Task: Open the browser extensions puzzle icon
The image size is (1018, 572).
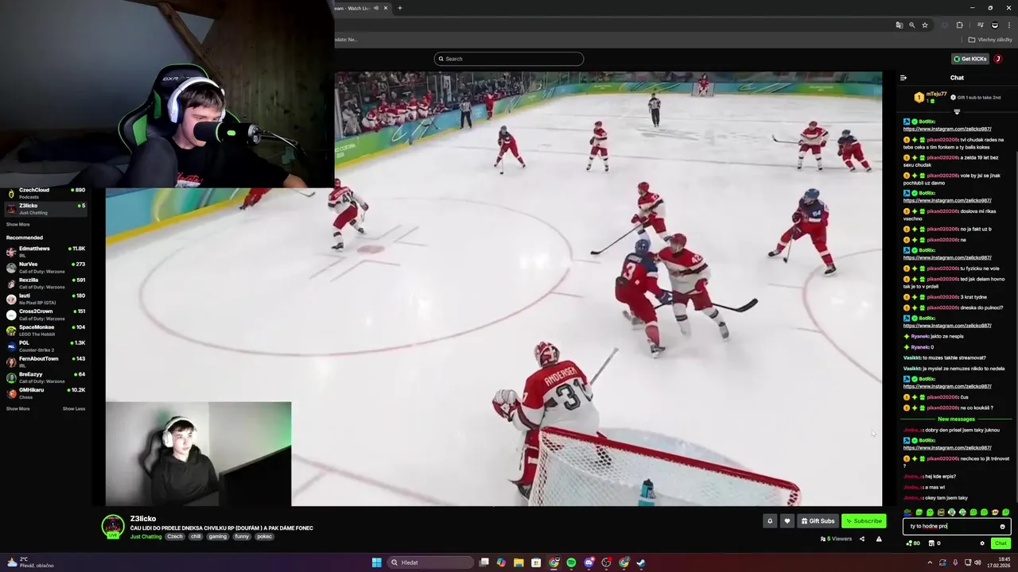Action: coord(959,25)
